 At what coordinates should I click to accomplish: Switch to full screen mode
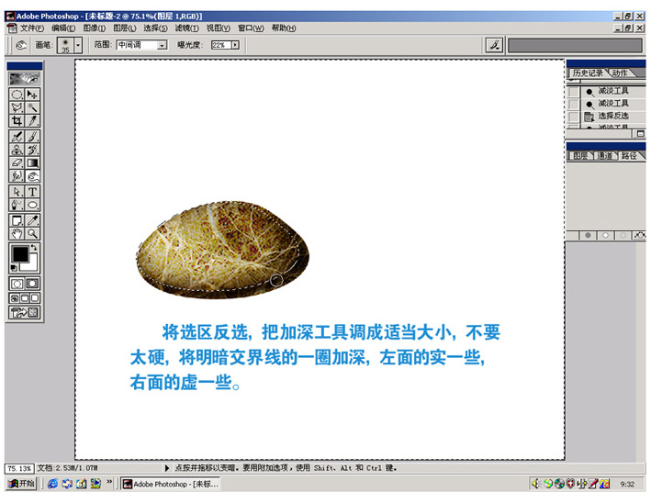tap(35, 298)
